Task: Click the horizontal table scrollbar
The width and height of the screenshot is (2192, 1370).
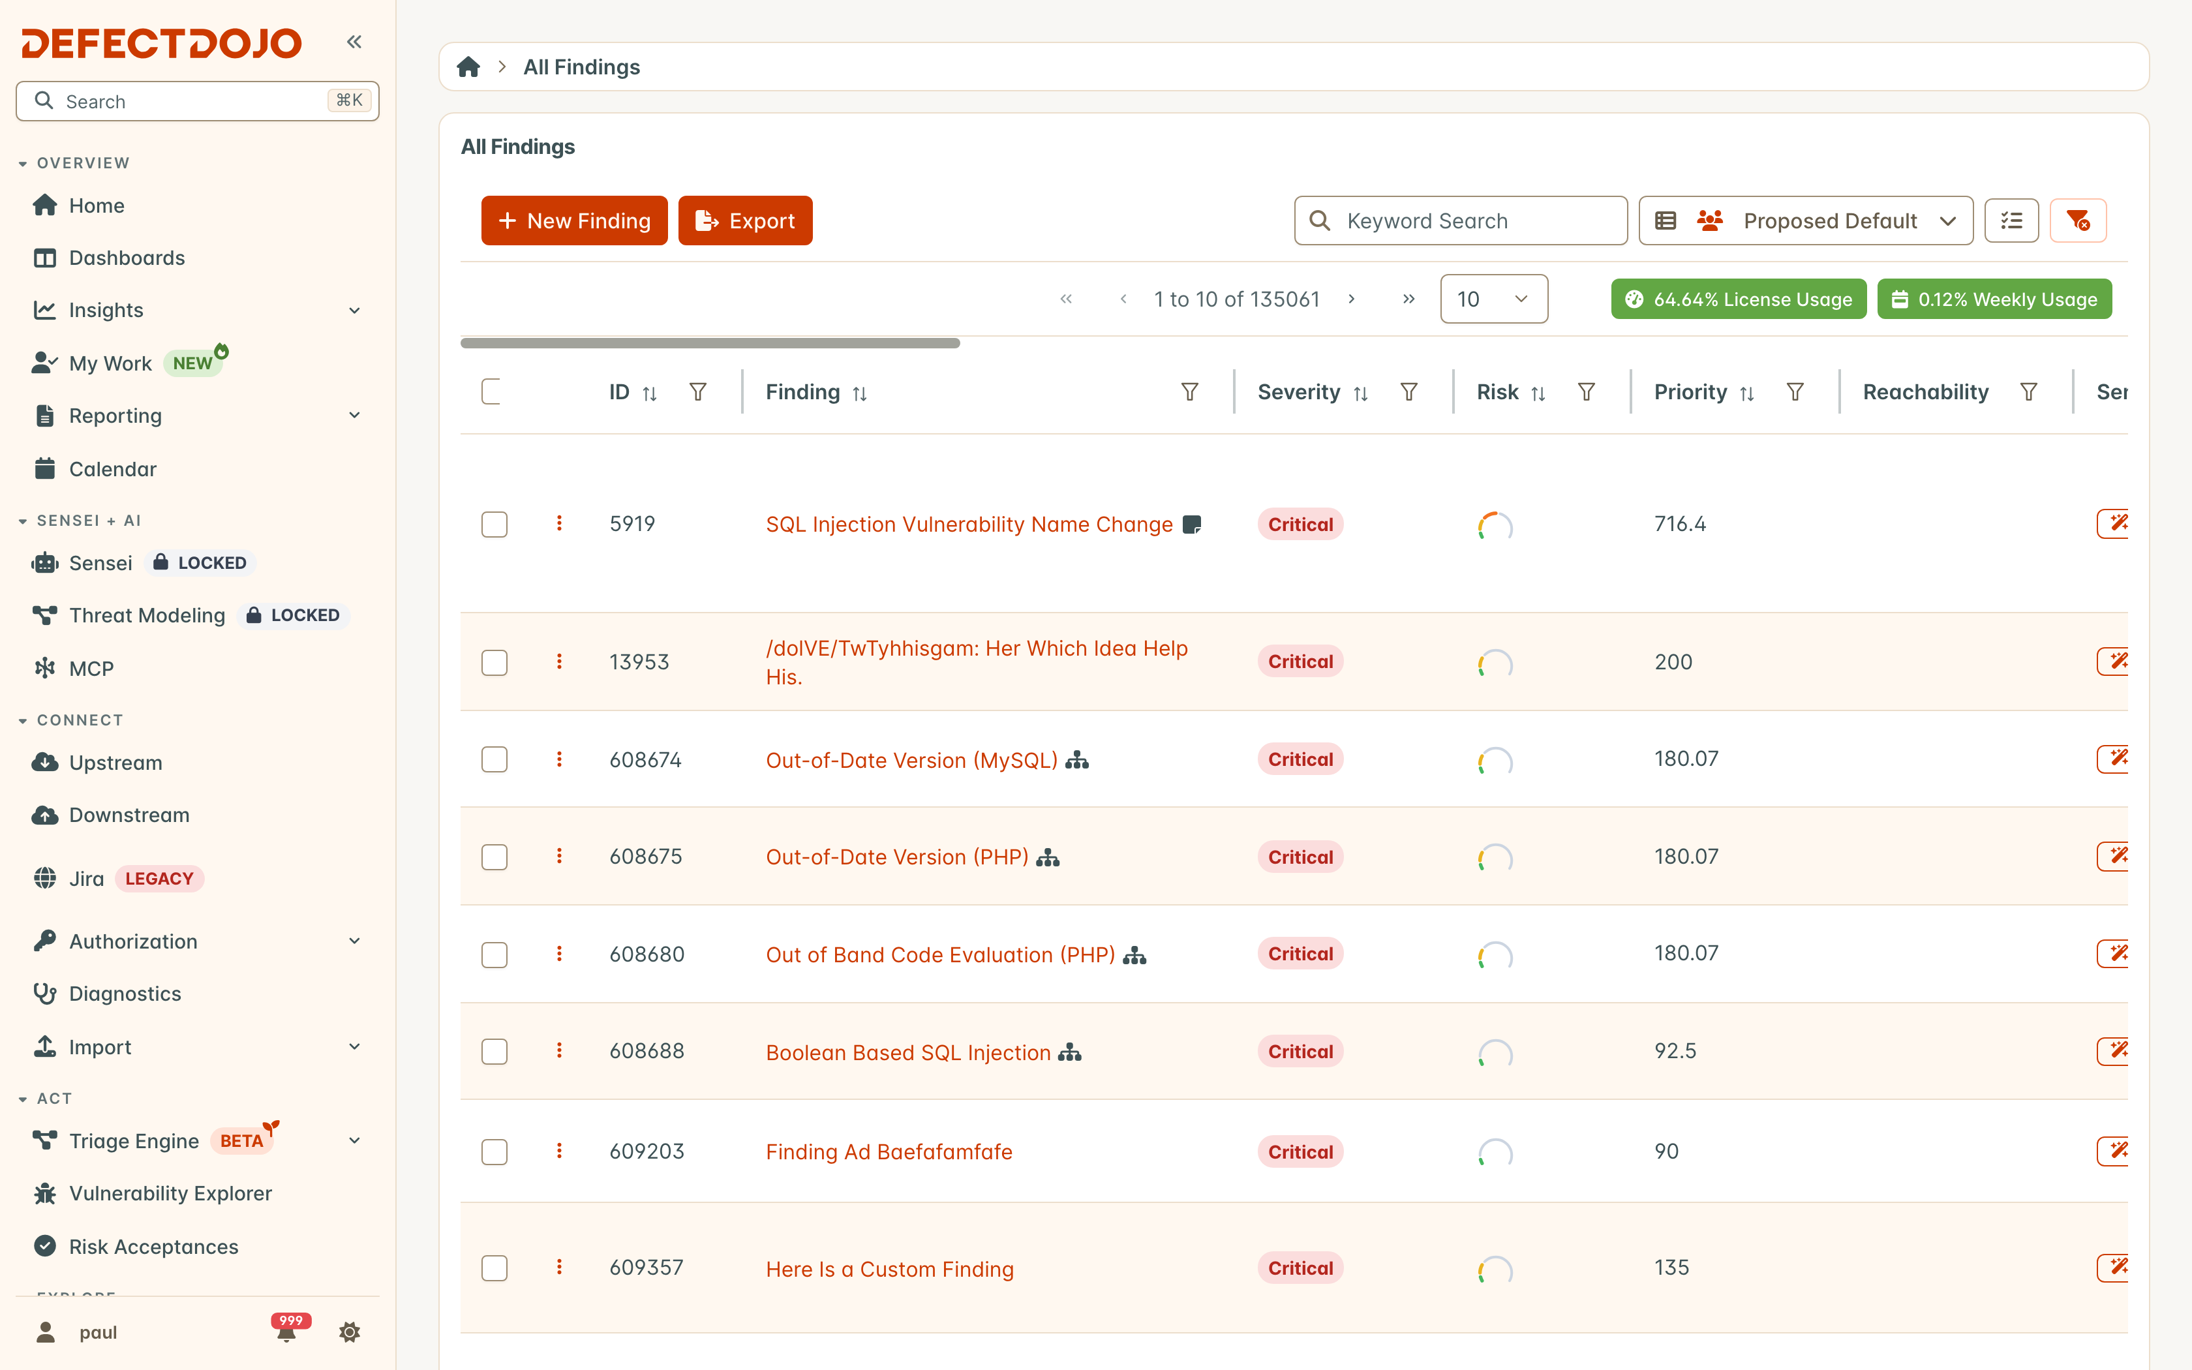Action: (x=710, y=343)
